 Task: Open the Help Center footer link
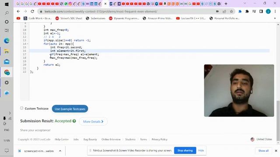(62, 140)
